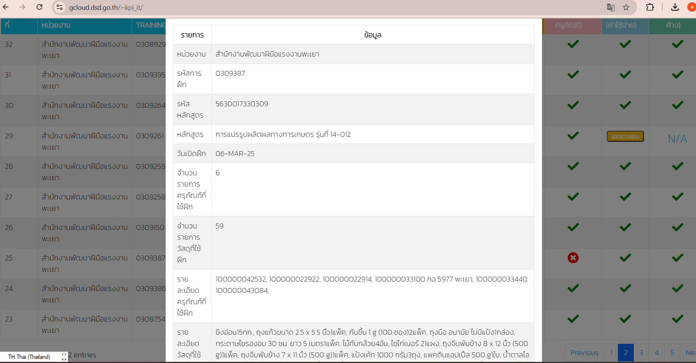Click the address bar URL gcloud.dsd.go.th
This screenshot has width=696, height=363.
[106, 8]
